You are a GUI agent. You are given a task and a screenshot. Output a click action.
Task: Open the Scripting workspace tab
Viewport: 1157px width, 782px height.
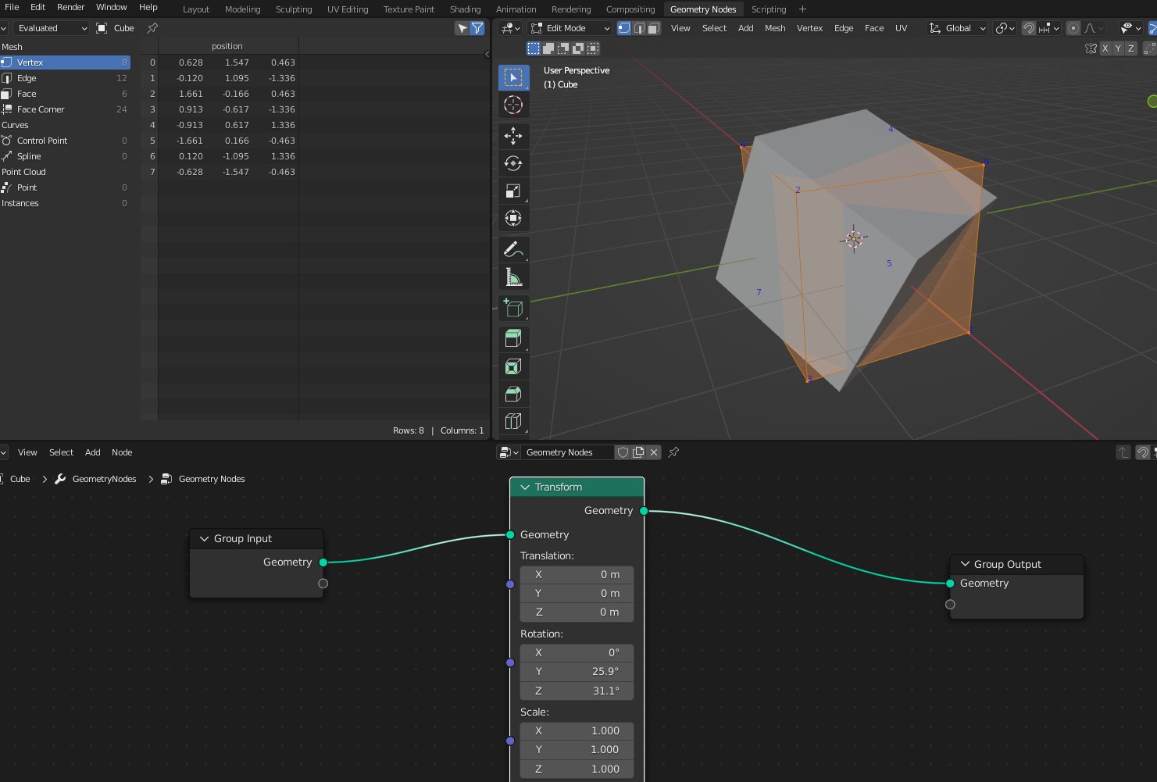pos(769,9)
